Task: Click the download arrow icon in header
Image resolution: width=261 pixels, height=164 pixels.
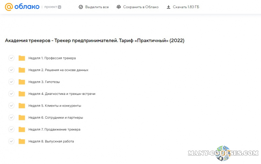Action: (168, 7)
